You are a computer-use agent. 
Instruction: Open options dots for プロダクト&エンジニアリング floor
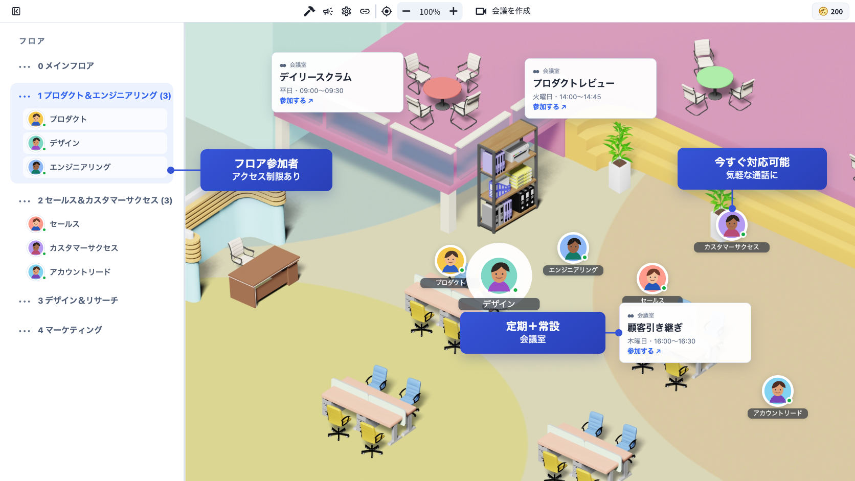(25, 96)
